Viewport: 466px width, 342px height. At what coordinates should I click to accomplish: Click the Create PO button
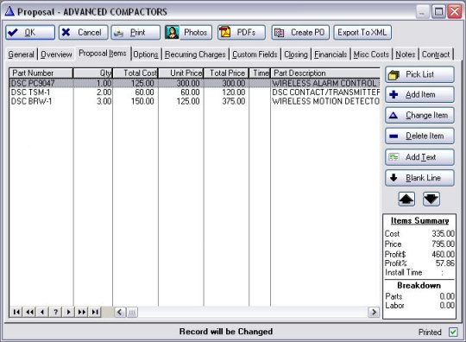click(300, 33)
